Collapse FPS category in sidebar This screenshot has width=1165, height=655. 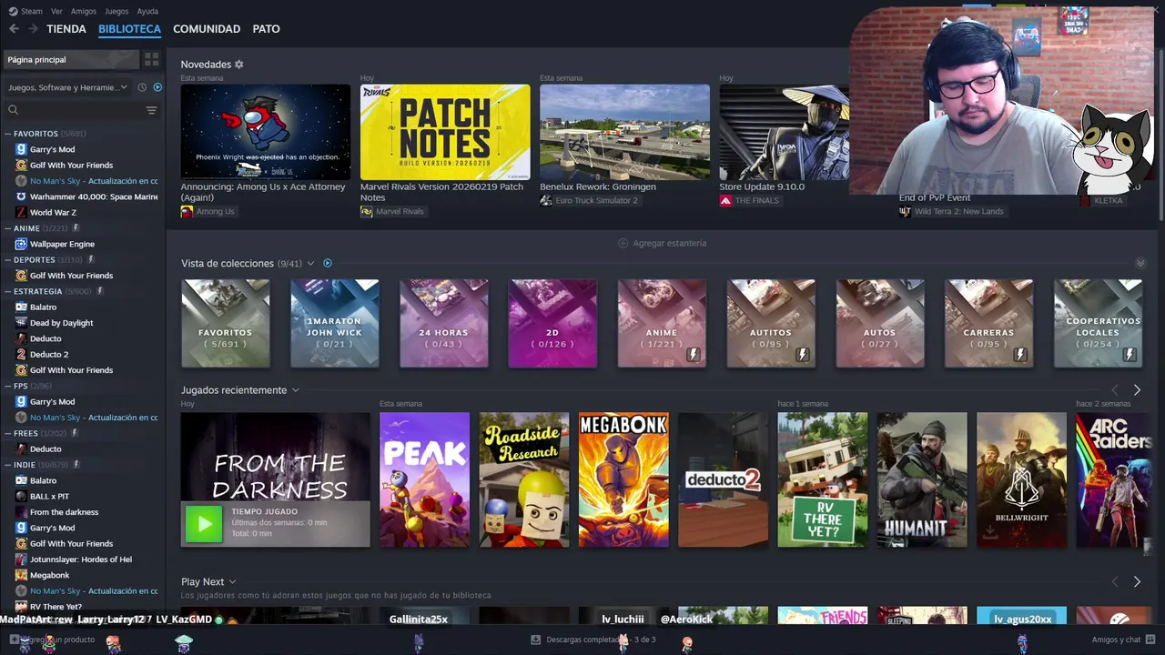(8, 386)
